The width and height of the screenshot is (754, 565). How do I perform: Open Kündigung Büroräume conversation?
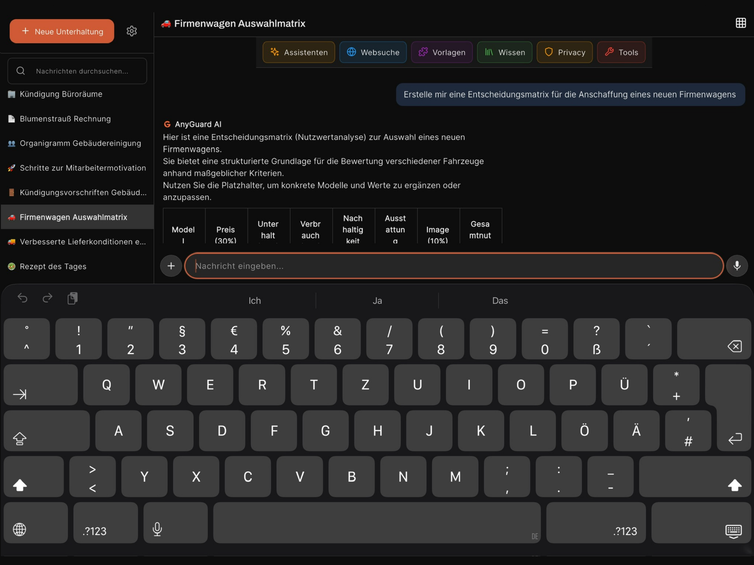(x=77, y=94)
